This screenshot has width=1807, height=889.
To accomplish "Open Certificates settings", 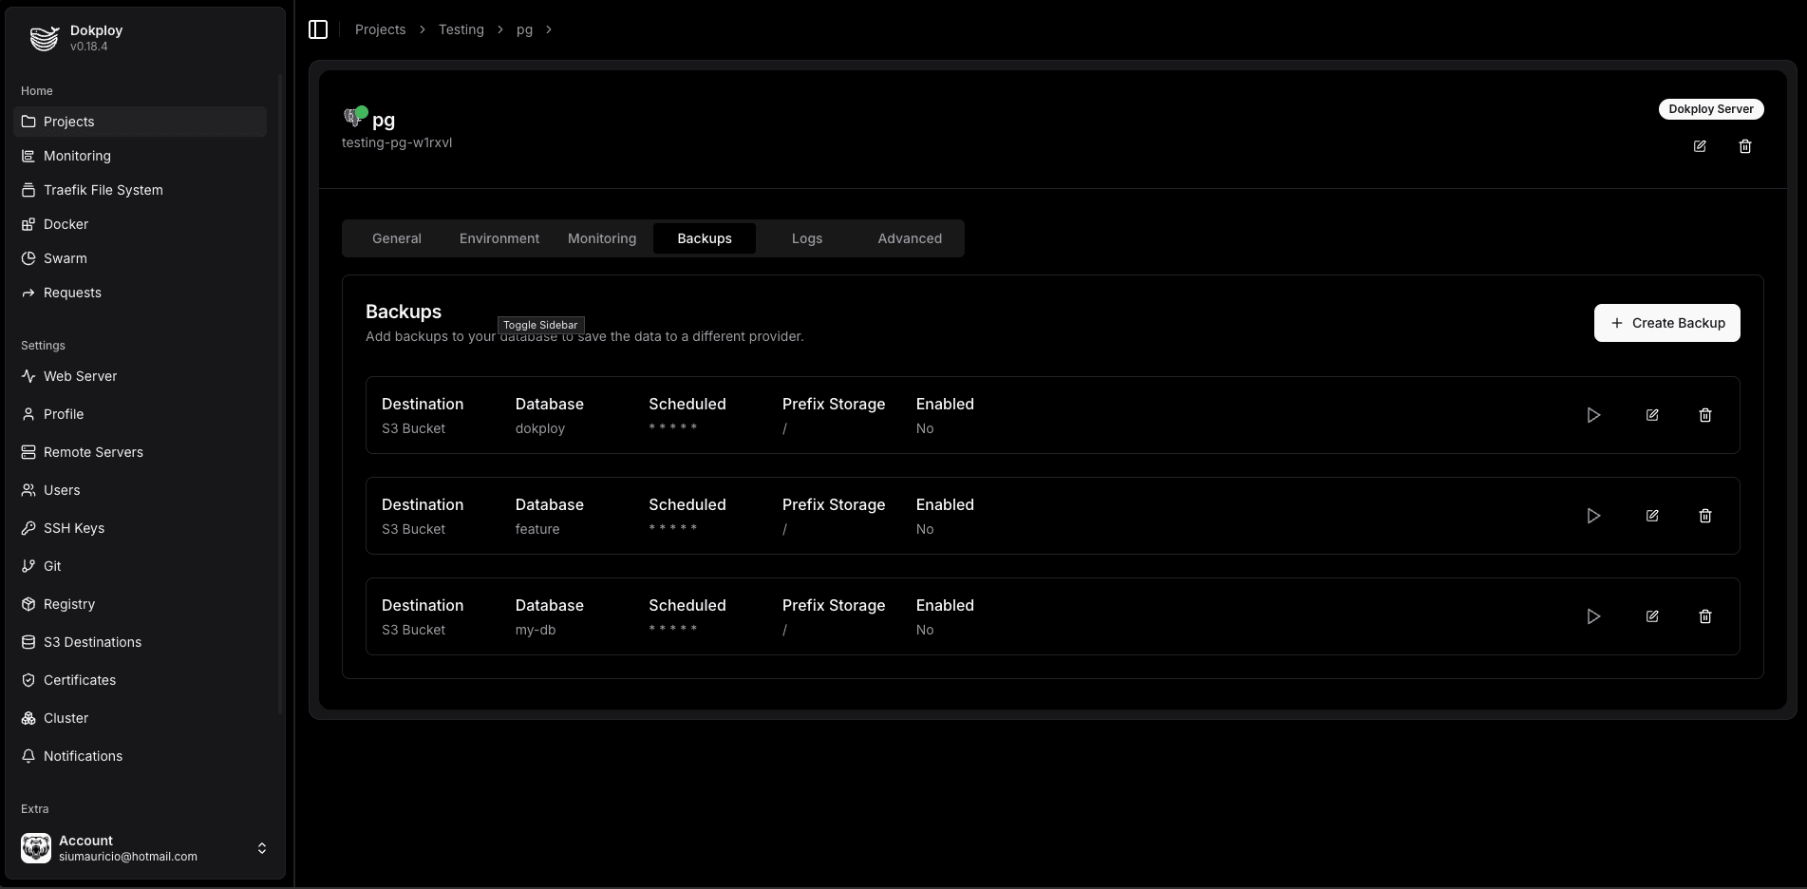I will (x=141, y=680).
